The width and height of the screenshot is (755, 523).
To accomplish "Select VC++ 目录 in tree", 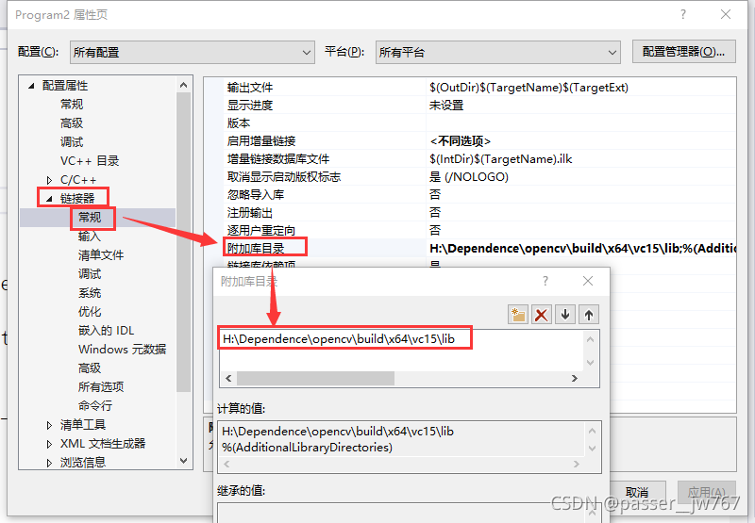I will coord(90,160).
